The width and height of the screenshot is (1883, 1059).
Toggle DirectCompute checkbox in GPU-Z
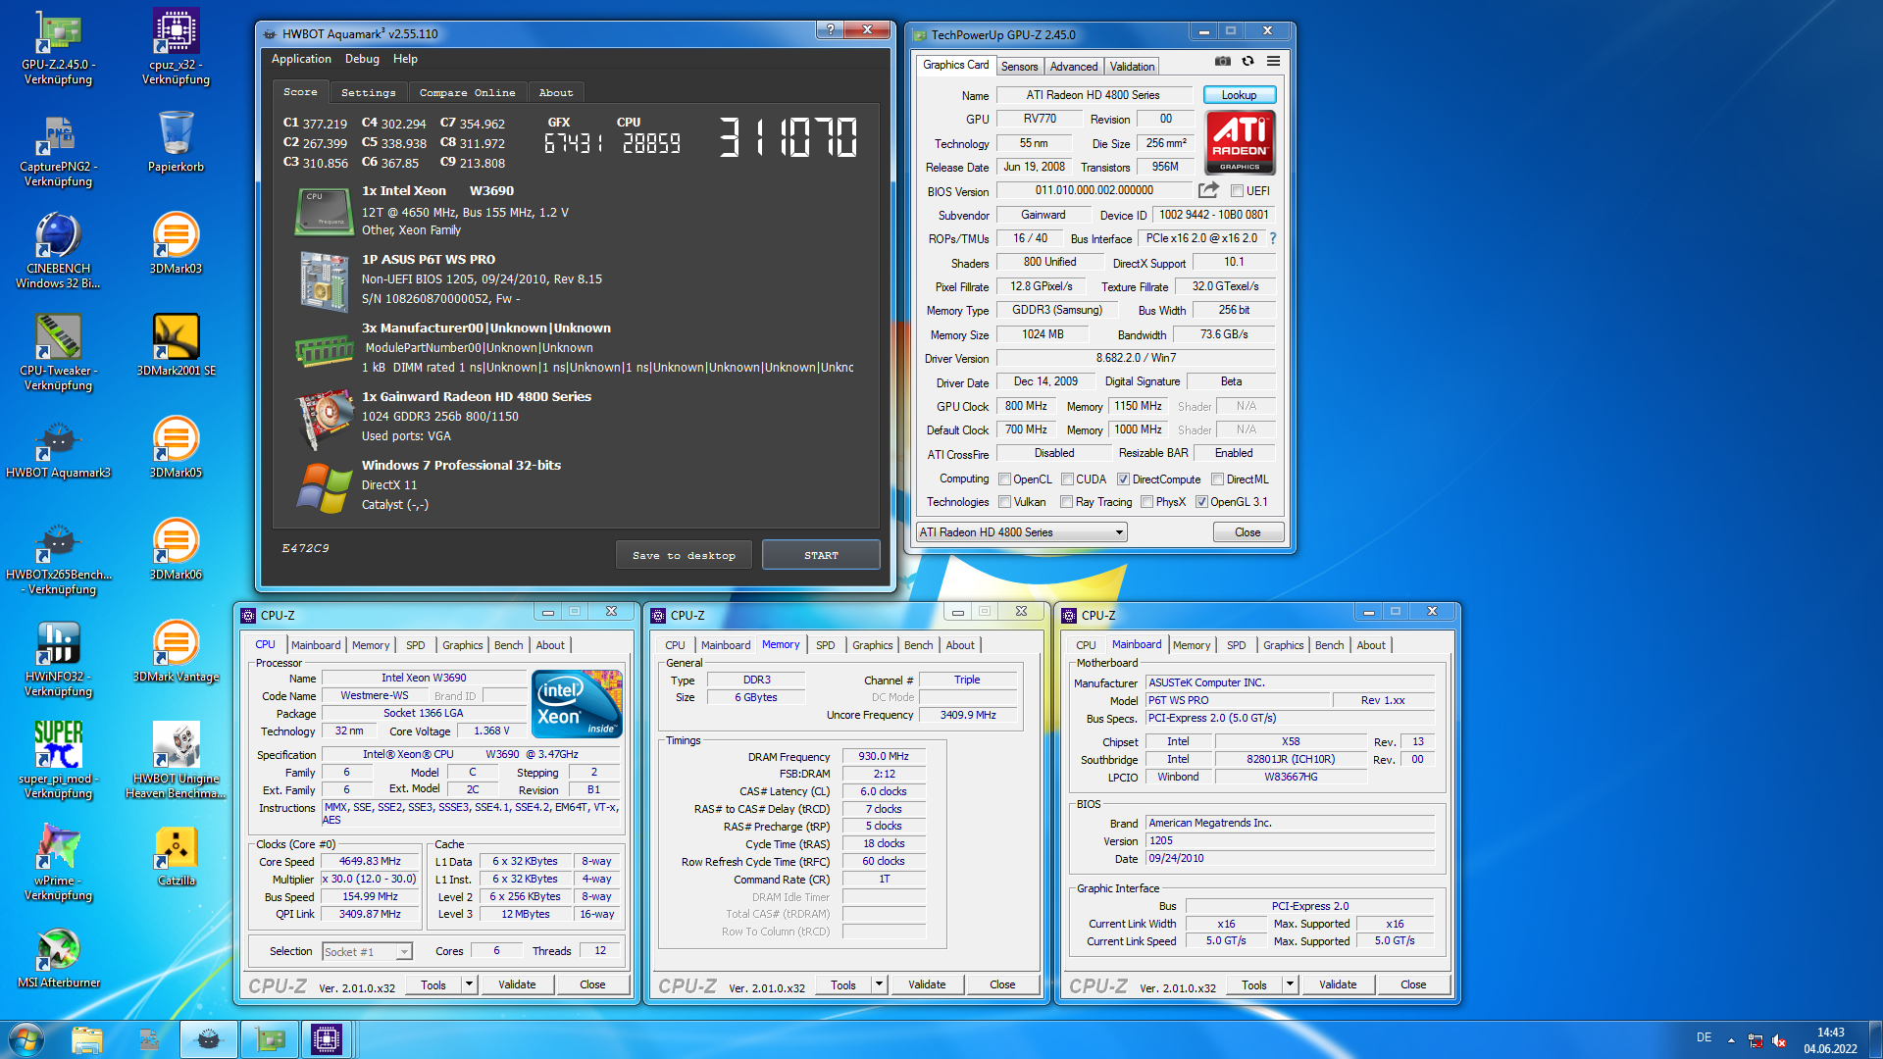coord(1124,479)
